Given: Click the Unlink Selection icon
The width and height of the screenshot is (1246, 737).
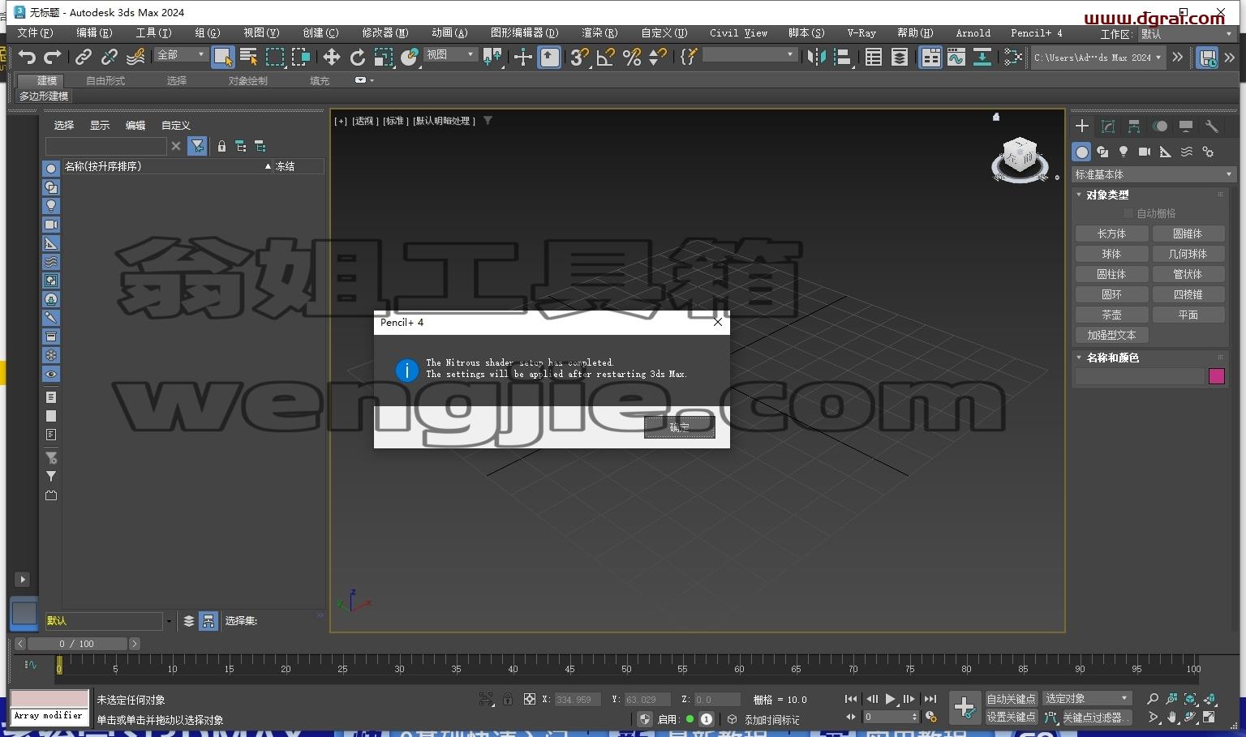Looking at the screenshot, I should (109, 57).
